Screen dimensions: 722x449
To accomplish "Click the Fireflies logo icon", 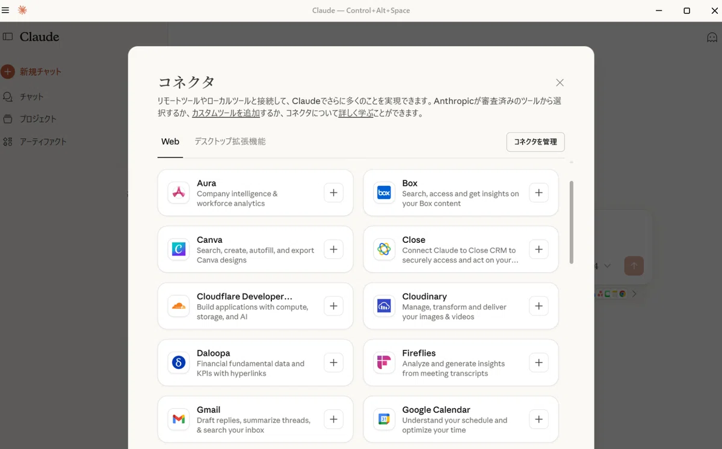I will pyautogui.click(x=384, y=362).
